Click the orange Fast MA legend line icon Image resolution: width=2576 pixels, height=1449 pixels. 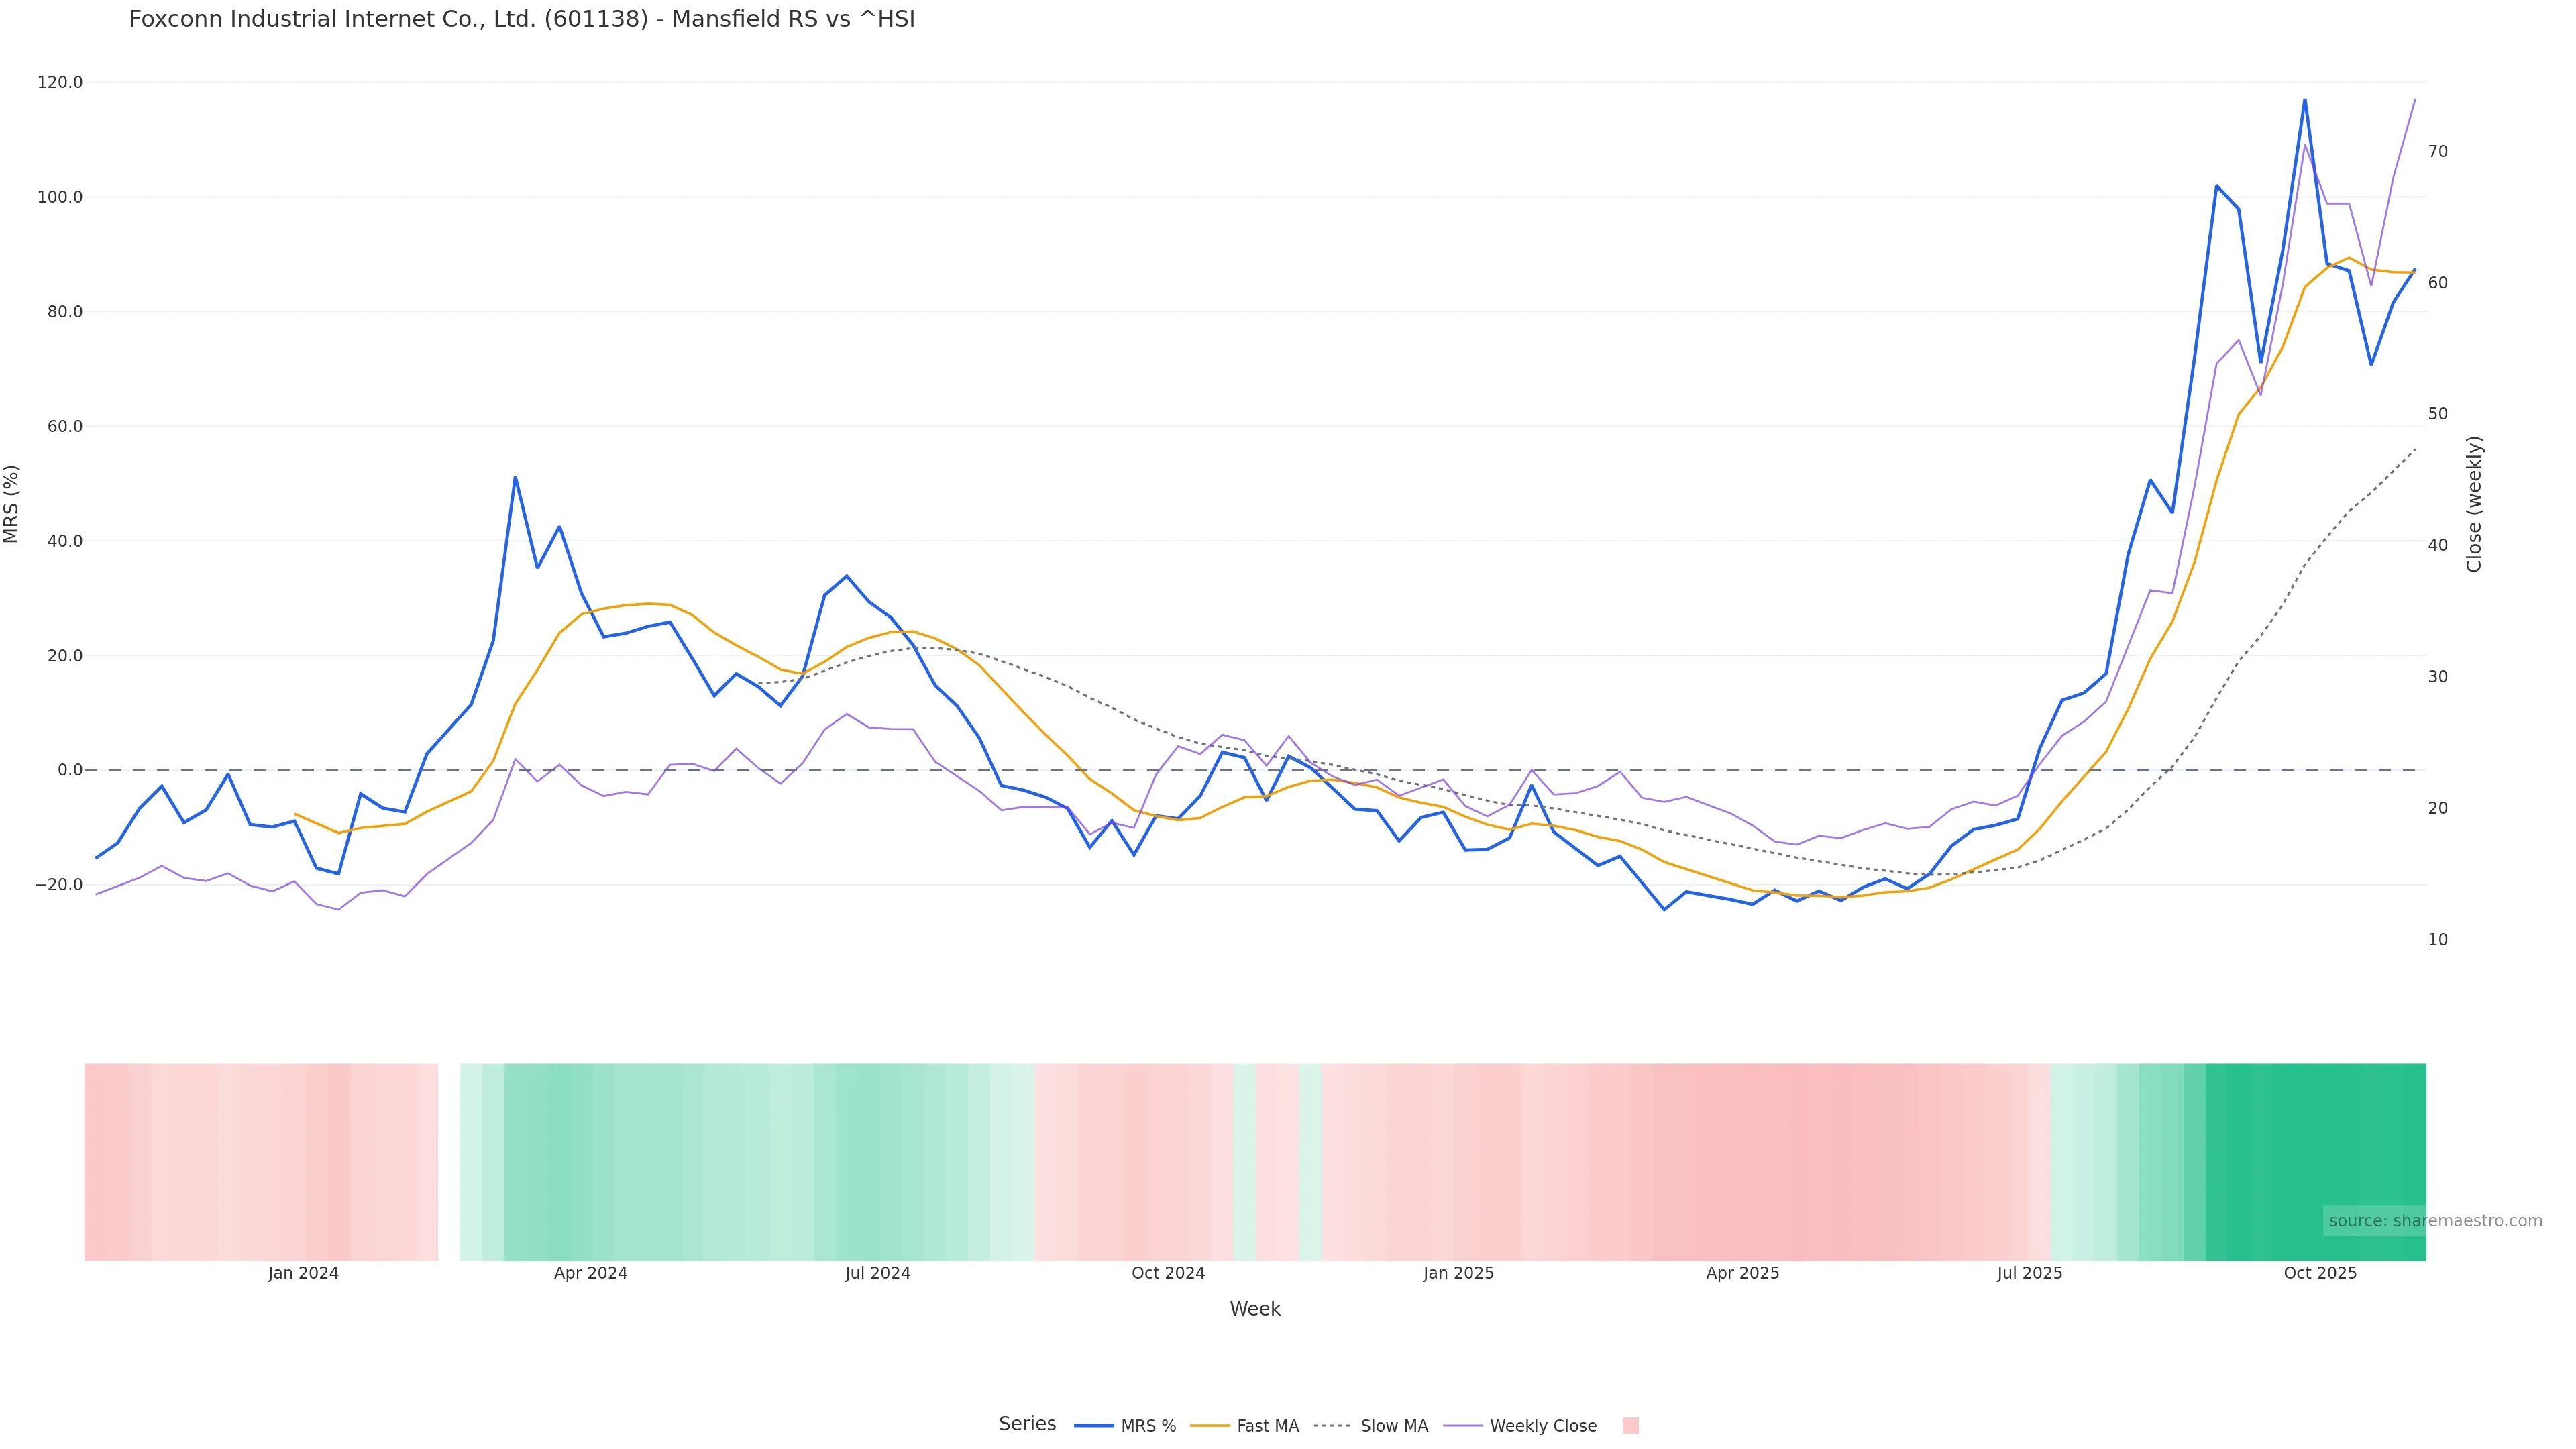tap(1210, 1426)
